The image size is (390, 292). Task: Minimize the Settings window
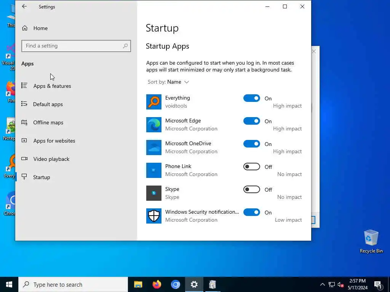coord(267,7)
